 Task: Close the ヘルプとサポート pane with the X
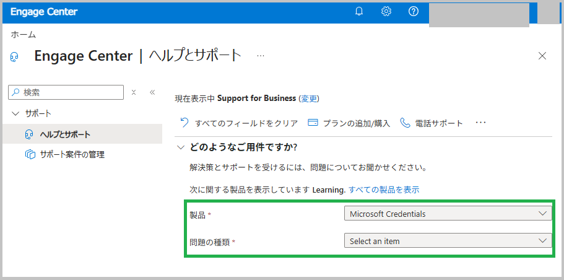pyautogui.click(x=542, y=56)
